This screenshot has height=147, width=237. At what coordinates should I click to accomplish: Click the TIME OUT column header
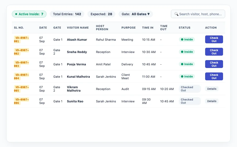click(164, 28)
